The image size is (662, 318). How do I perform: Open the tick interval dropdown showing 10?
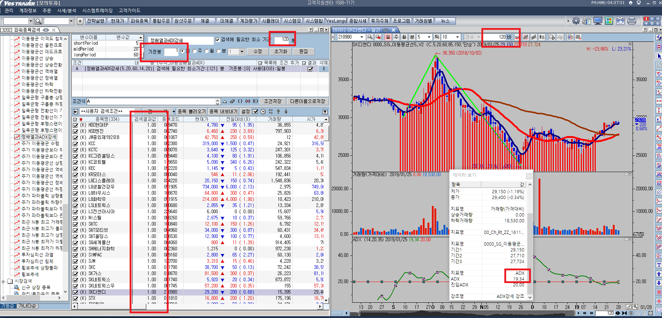tap(458, 37)
